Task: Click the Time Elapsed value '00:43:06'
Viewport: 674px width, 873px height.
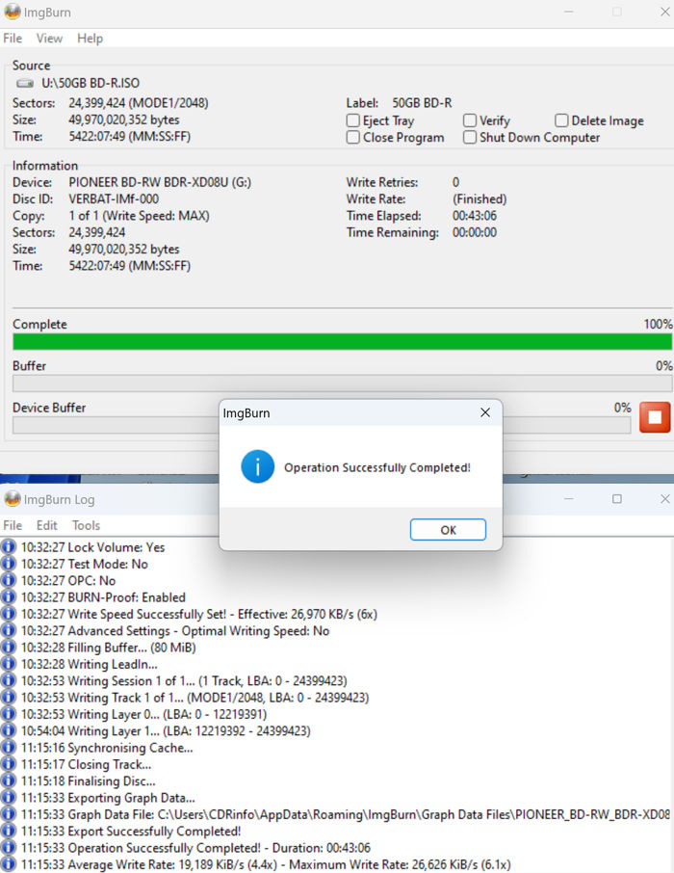Action: 475,216
